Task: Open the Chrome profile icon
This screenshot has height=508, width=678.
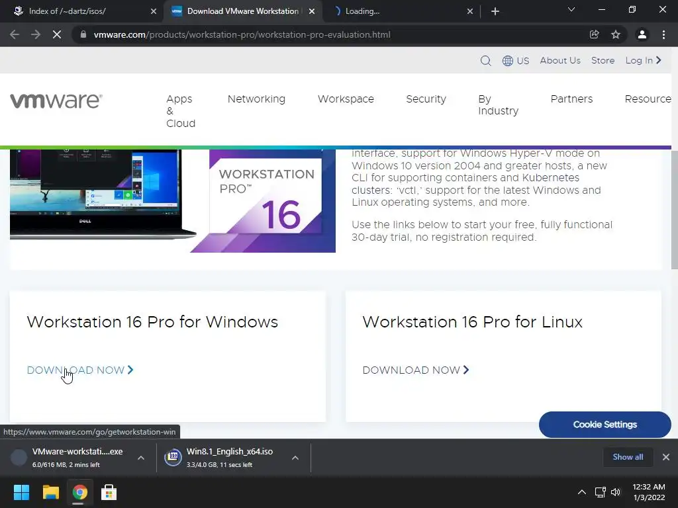Action: [x=642, y=34]
